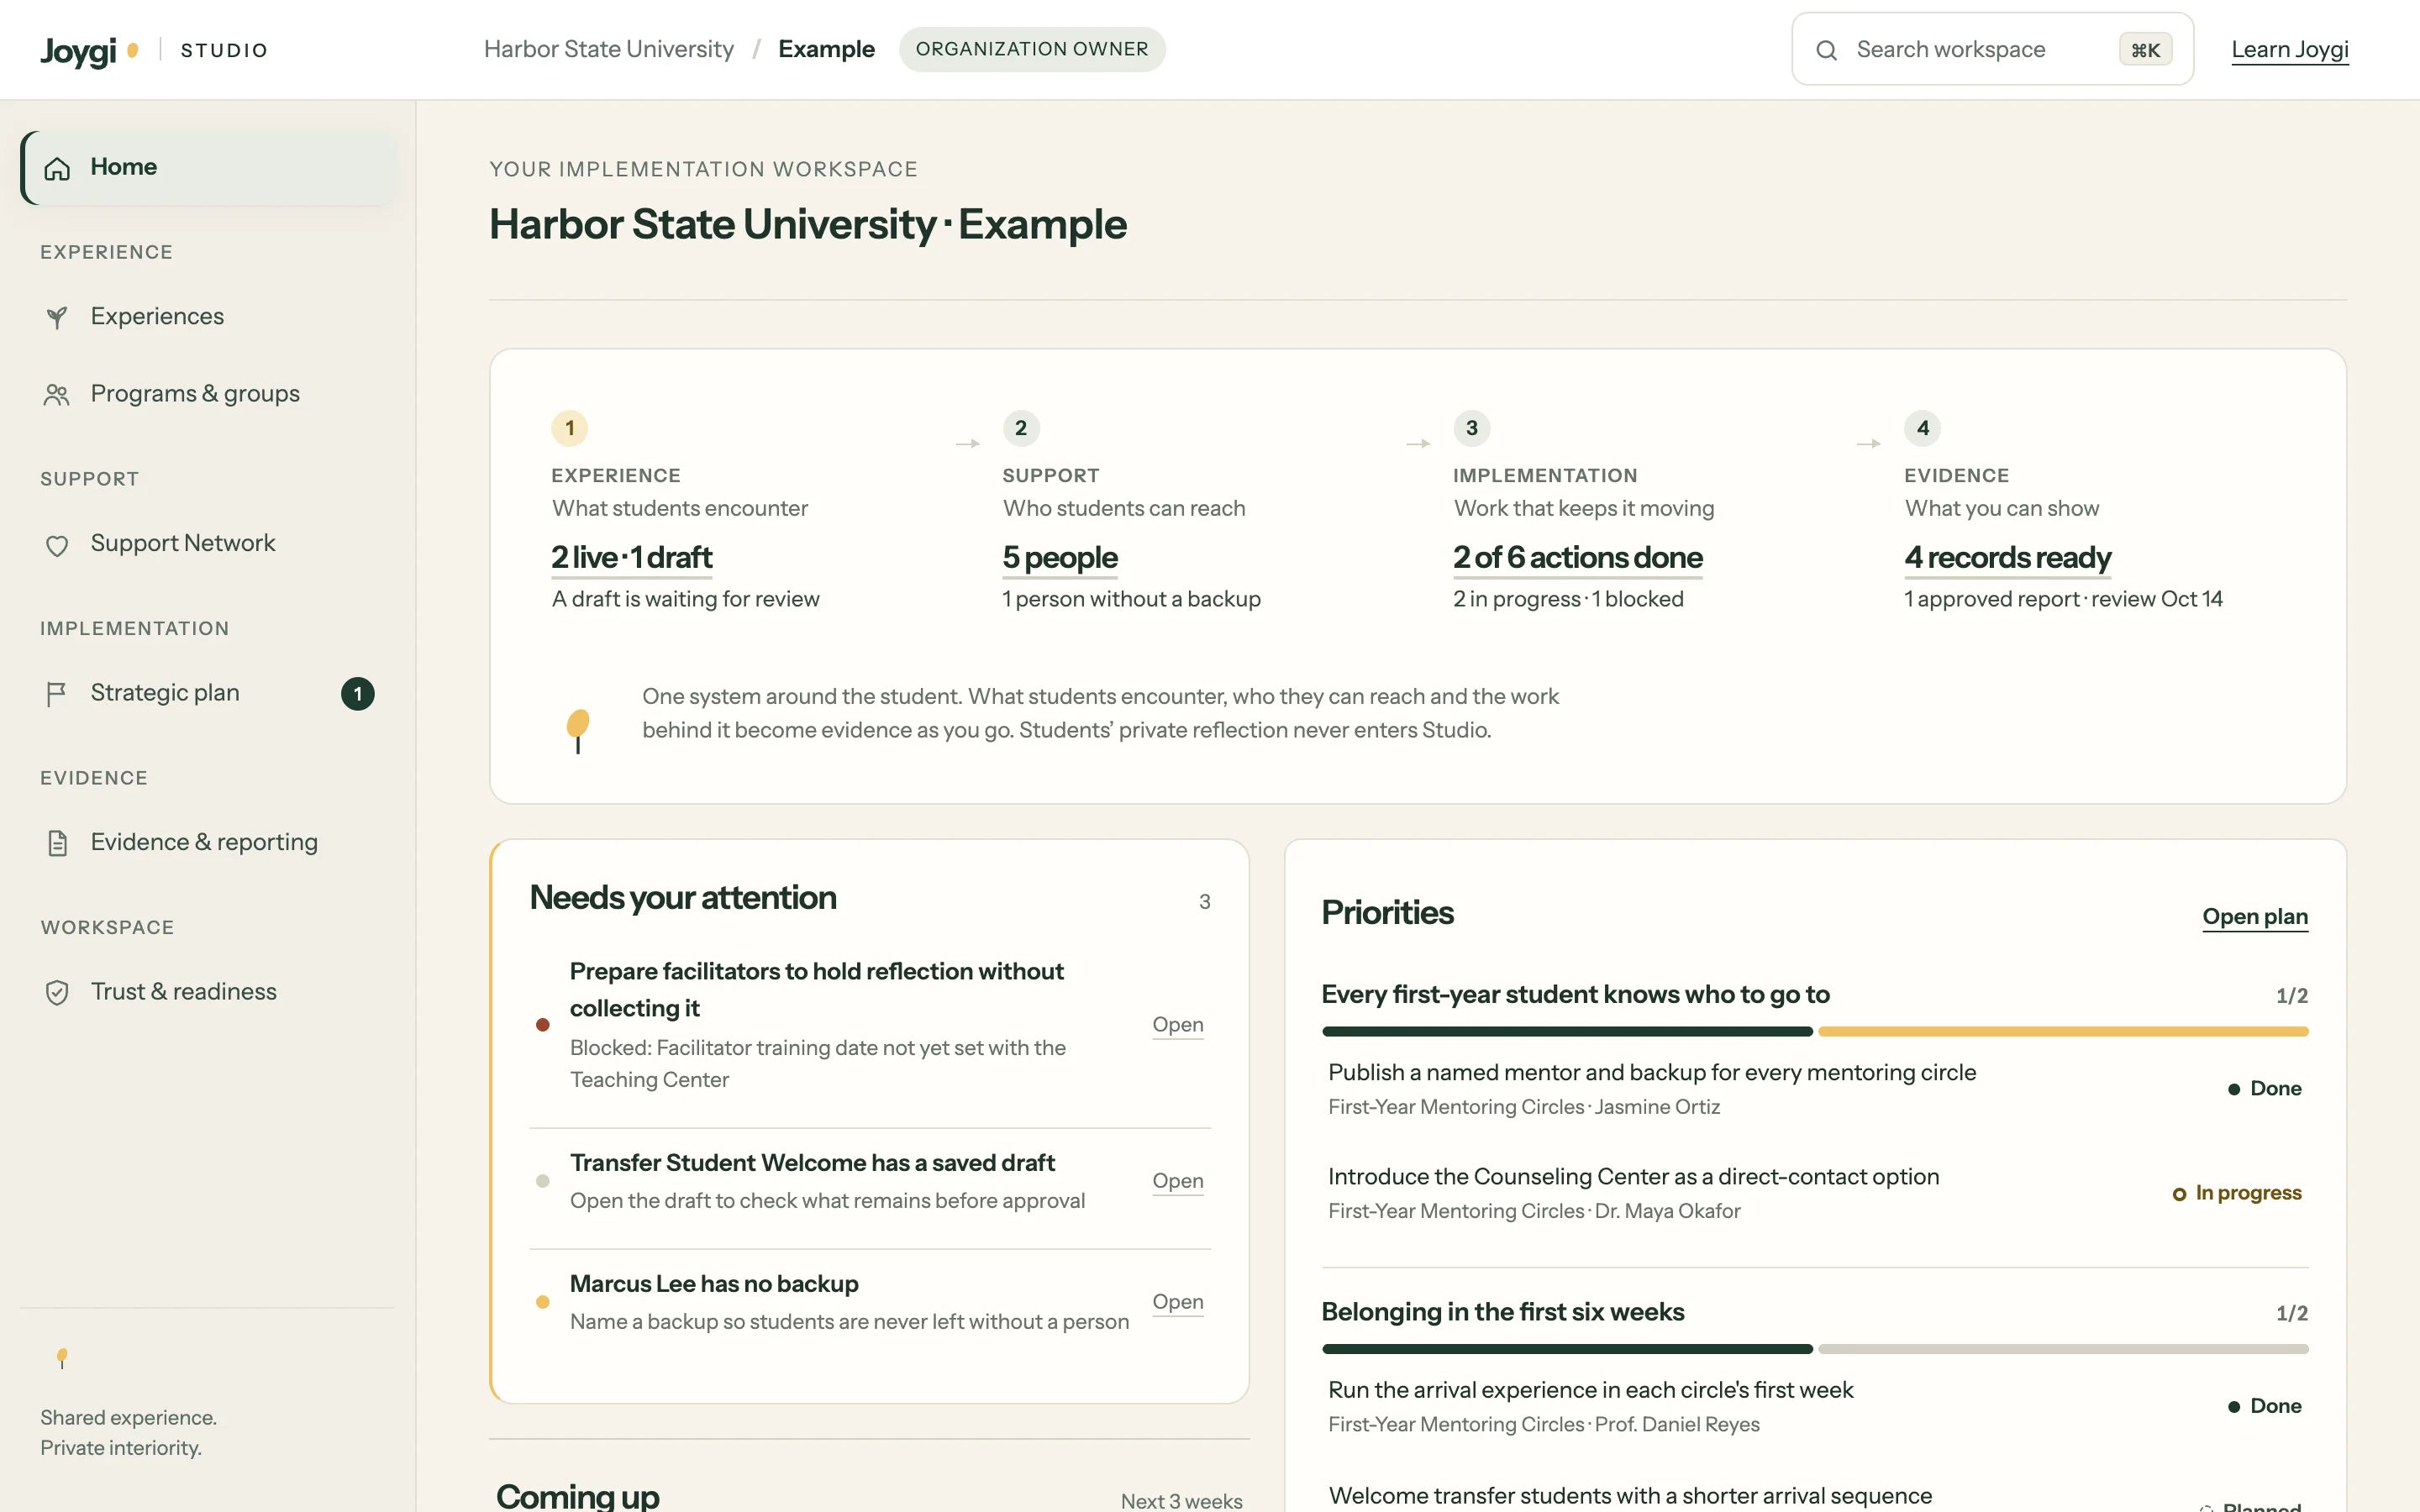This screenshot has width=2420, height=1512.
Task: Click the step 3 Implementation number badge
Action: click(1472, 428)
